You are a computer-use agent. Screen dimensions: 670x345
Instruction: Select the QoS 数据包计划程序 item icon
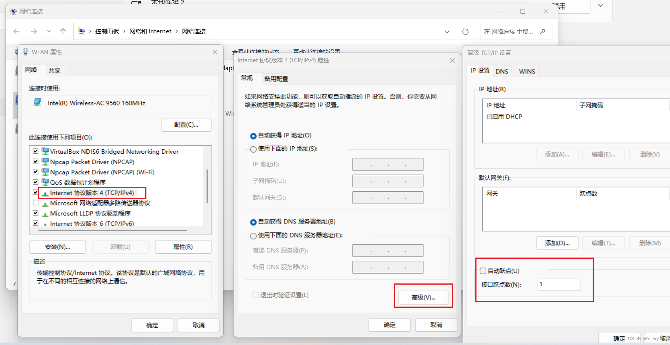(45, 182)
